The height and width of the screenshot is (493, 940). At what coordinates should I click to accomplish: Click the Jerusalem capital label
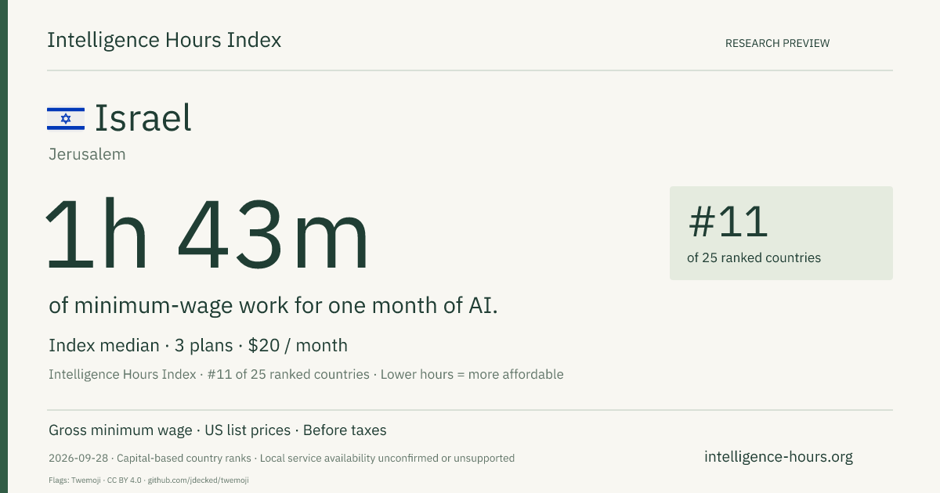click(87, 154)
